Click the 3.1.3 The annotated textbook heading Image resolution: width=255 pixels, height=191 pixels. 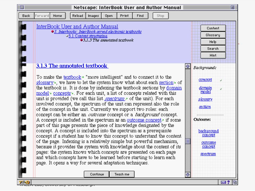coord(72,66)
